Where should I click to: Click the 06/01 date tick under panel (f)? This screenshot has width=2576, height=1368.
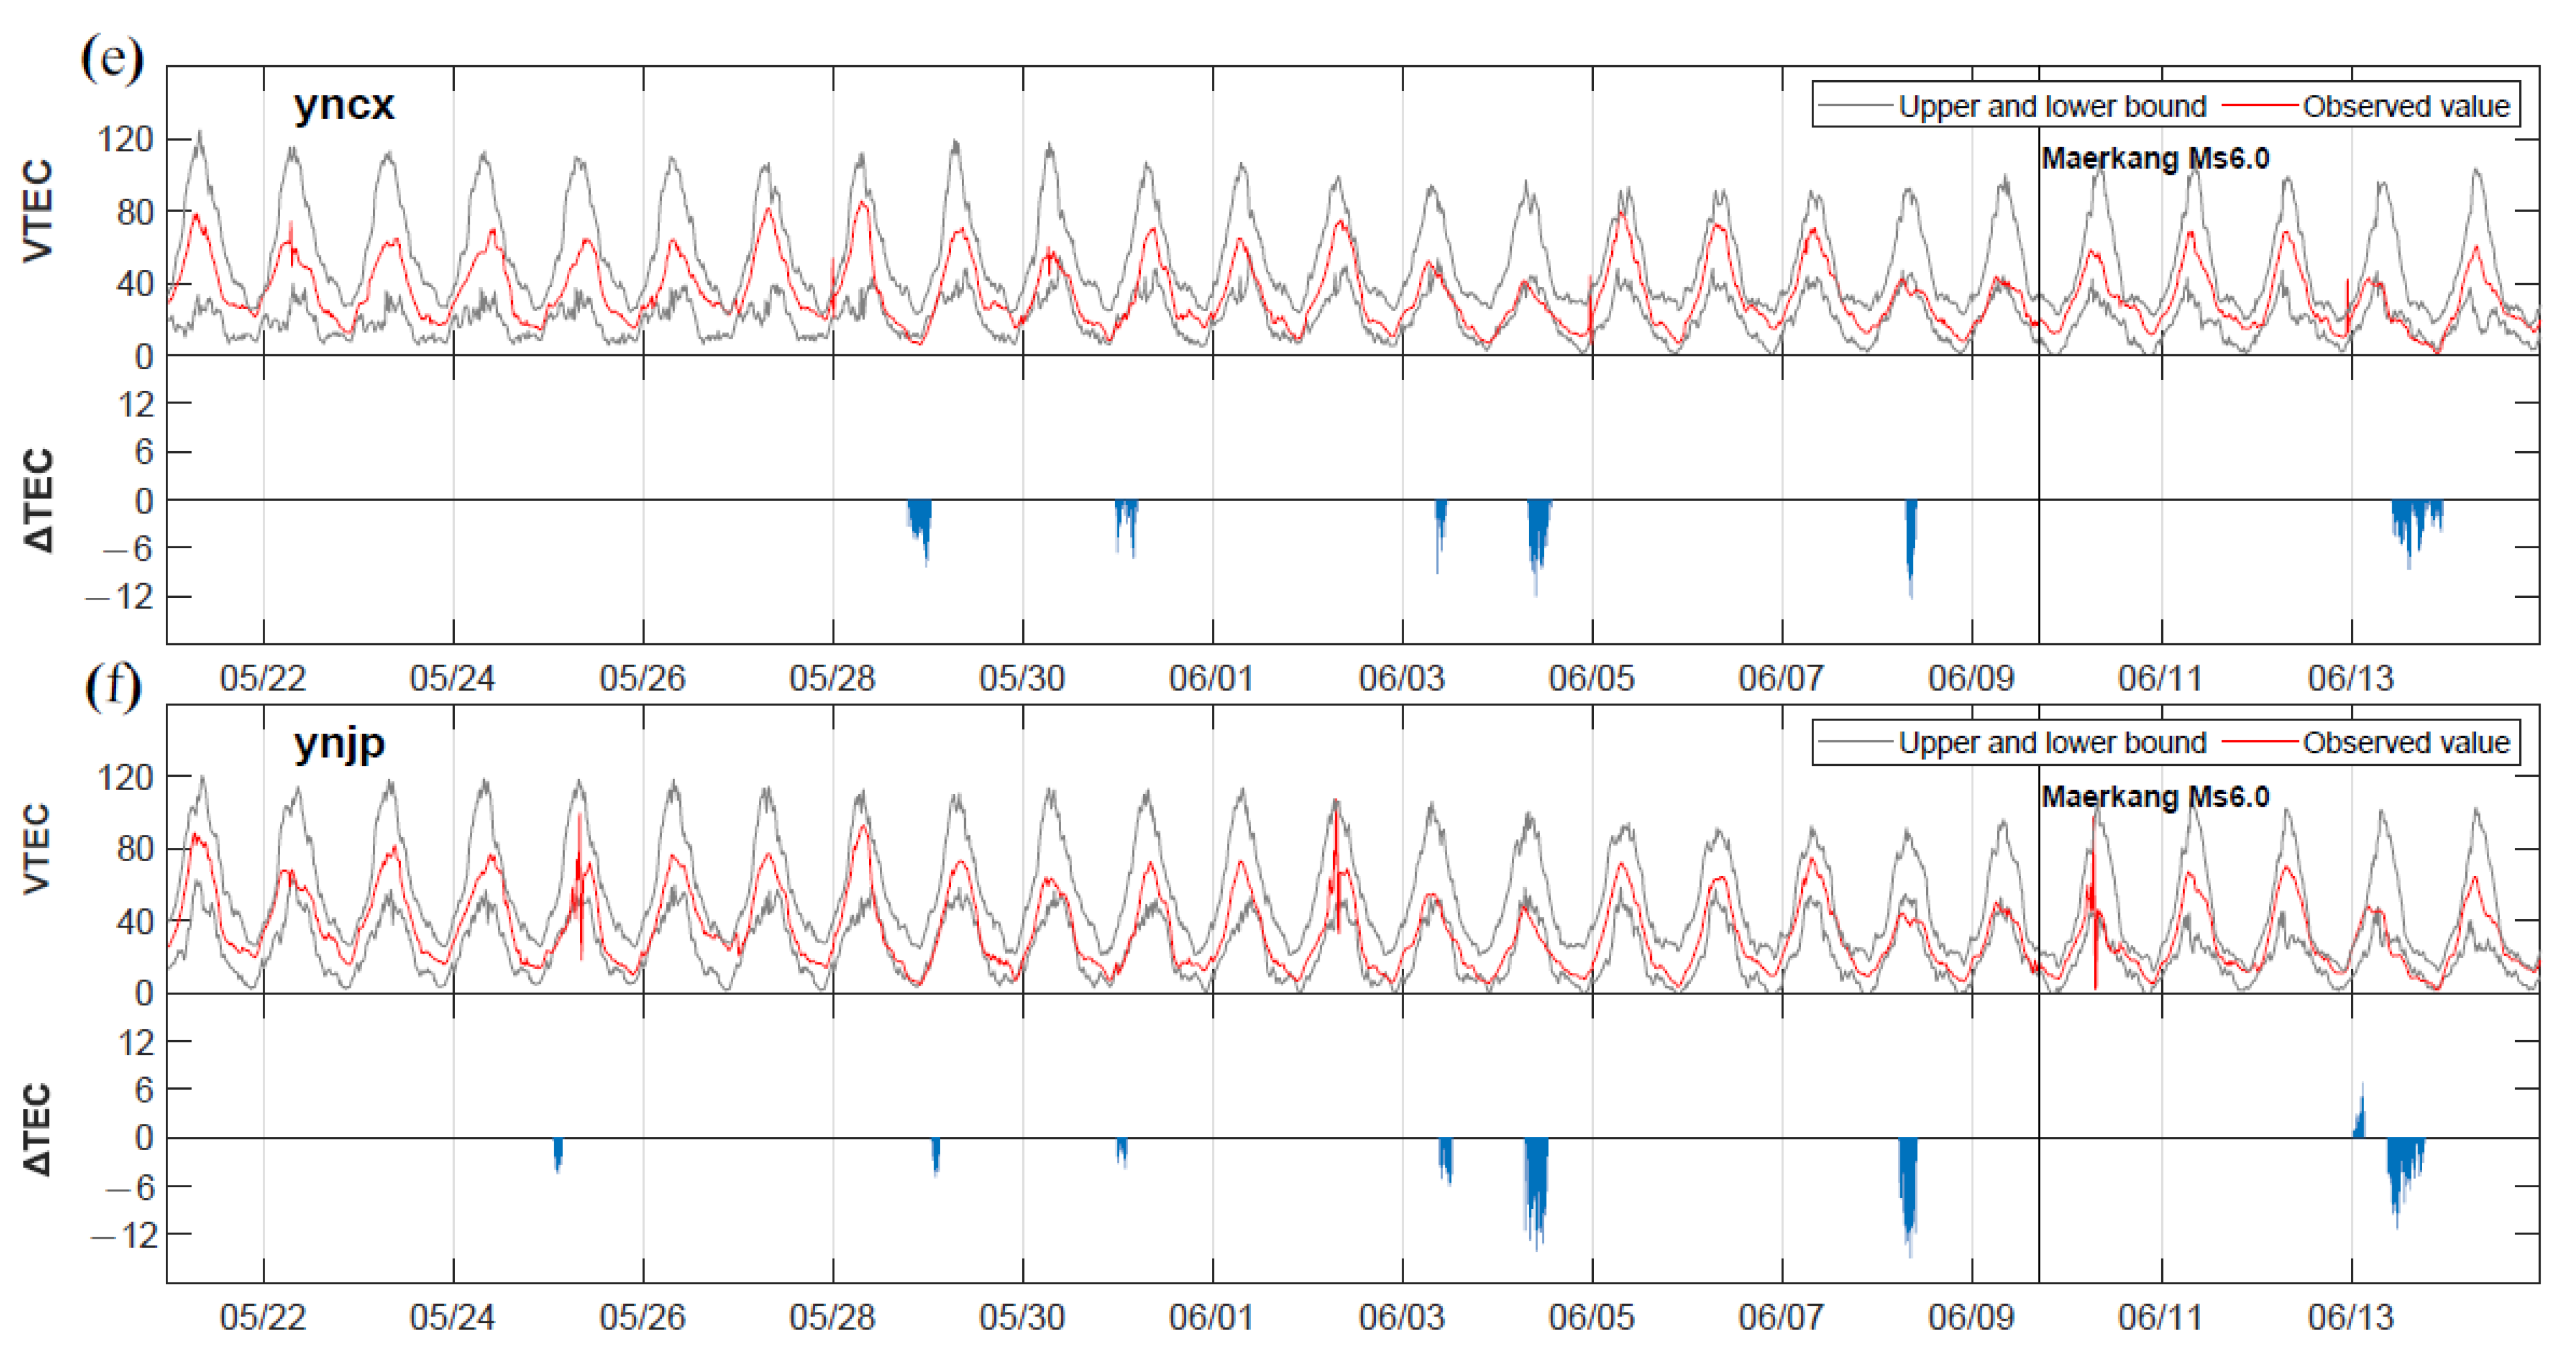click(1211, 1317)
